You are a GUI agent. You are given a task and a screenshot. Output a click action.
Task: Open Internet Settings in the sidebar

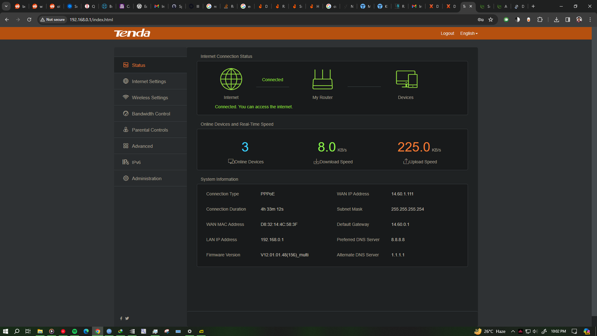[150, 81]
